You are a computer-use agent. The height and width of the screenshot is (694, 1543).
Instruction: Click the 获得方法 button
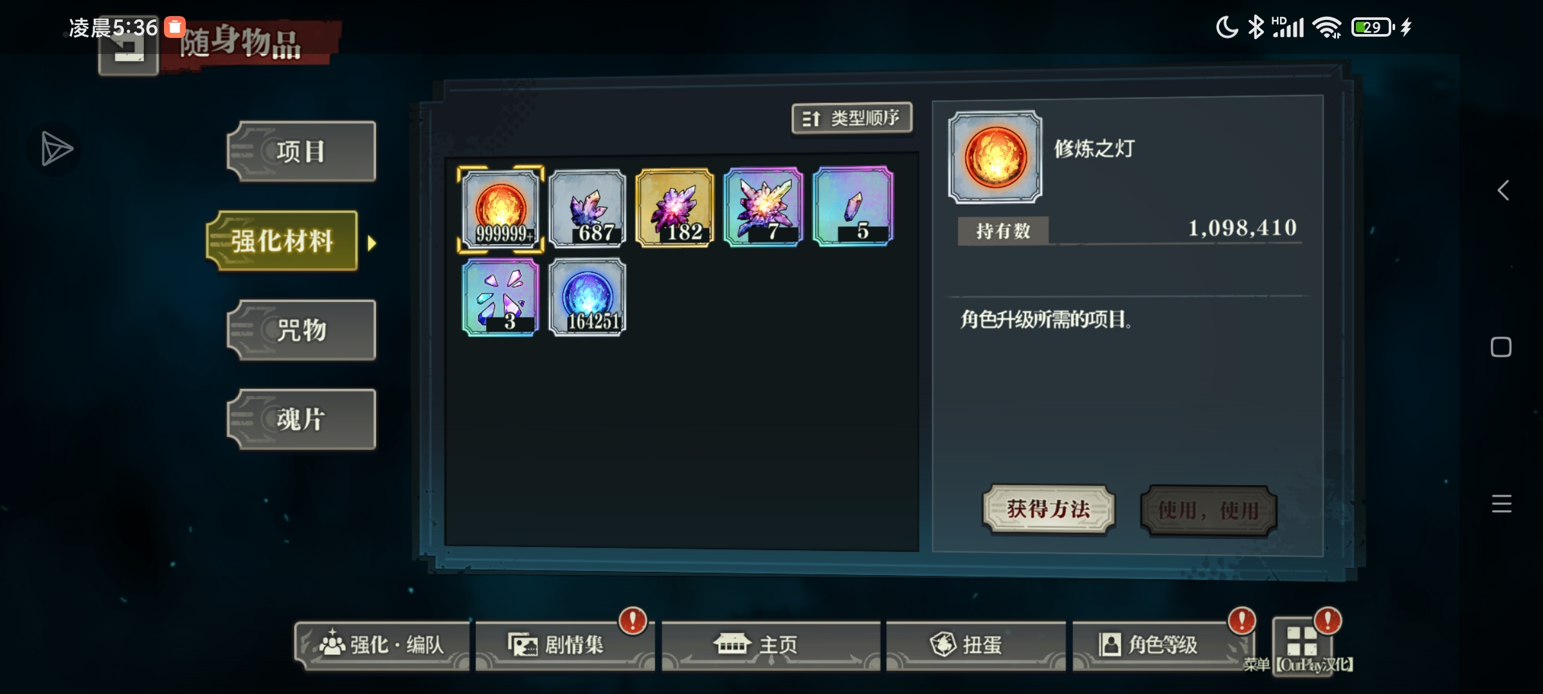[1049, 510]
